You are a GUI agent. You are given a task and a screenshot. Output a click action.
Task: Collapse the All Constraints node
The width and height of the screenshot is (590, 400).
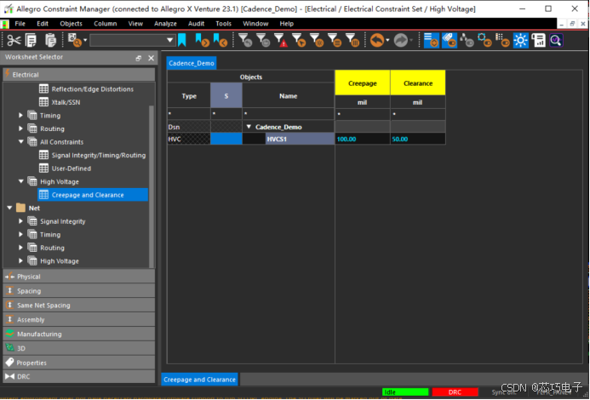coord(20,142)
